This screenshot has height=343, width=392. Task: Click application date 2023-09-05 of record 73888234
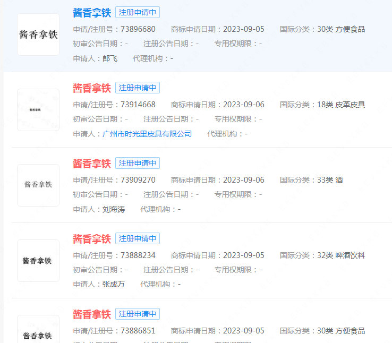click(x=243, y=255)
